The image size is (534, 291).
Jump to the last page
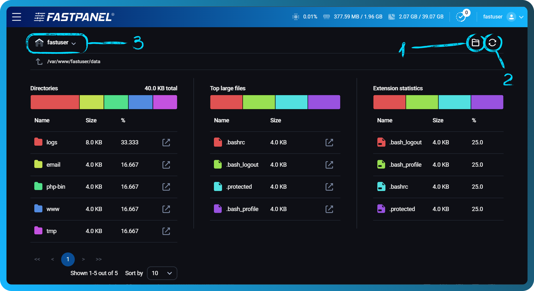[99, 259]
